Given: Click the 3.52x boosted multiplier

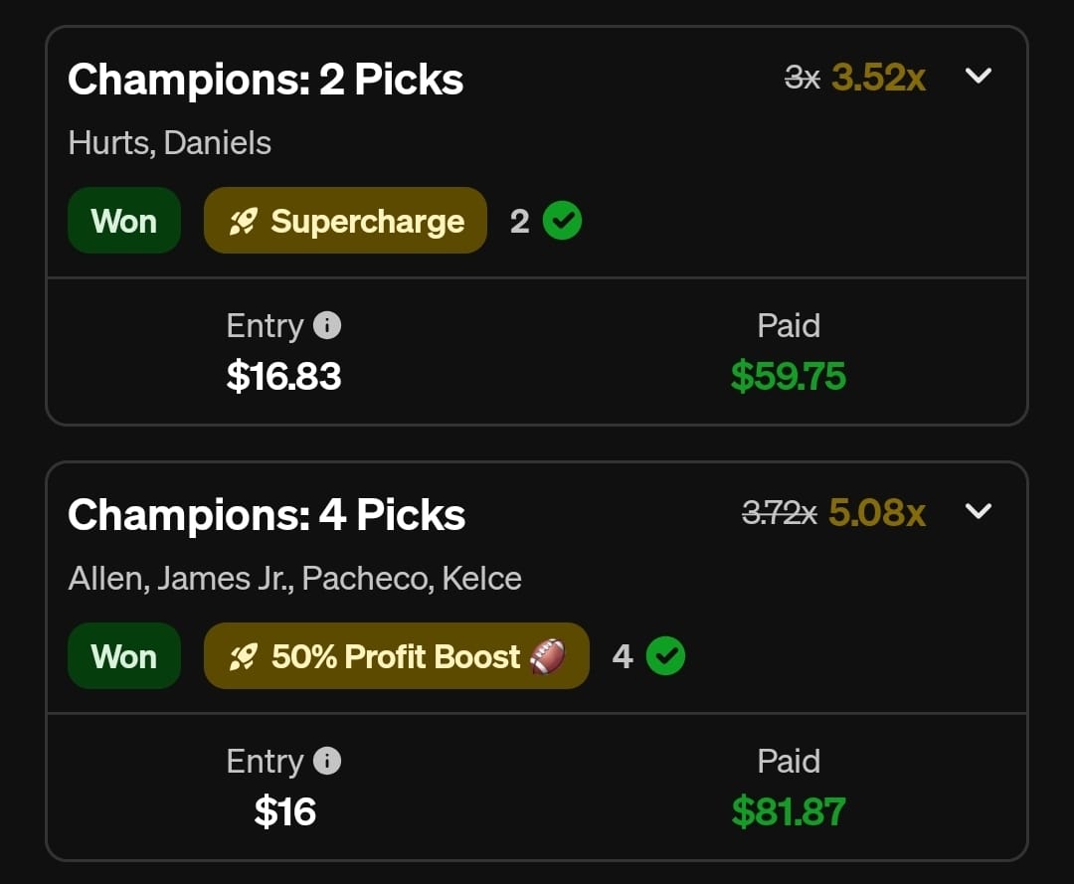Looking at the screenshot, I should pos(878,77).
